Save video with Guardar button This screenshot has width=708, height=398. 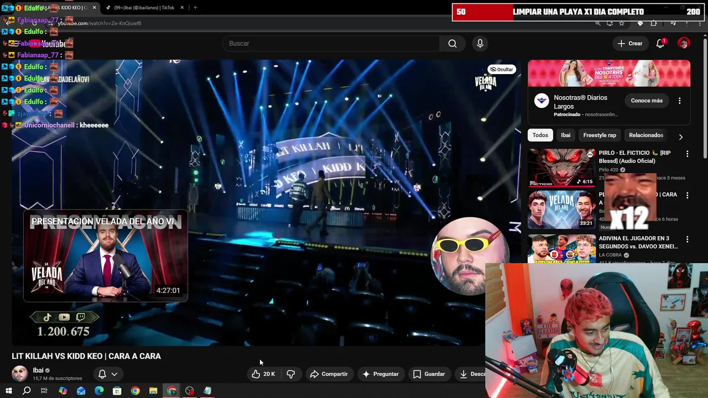click(x=429, y=374)
